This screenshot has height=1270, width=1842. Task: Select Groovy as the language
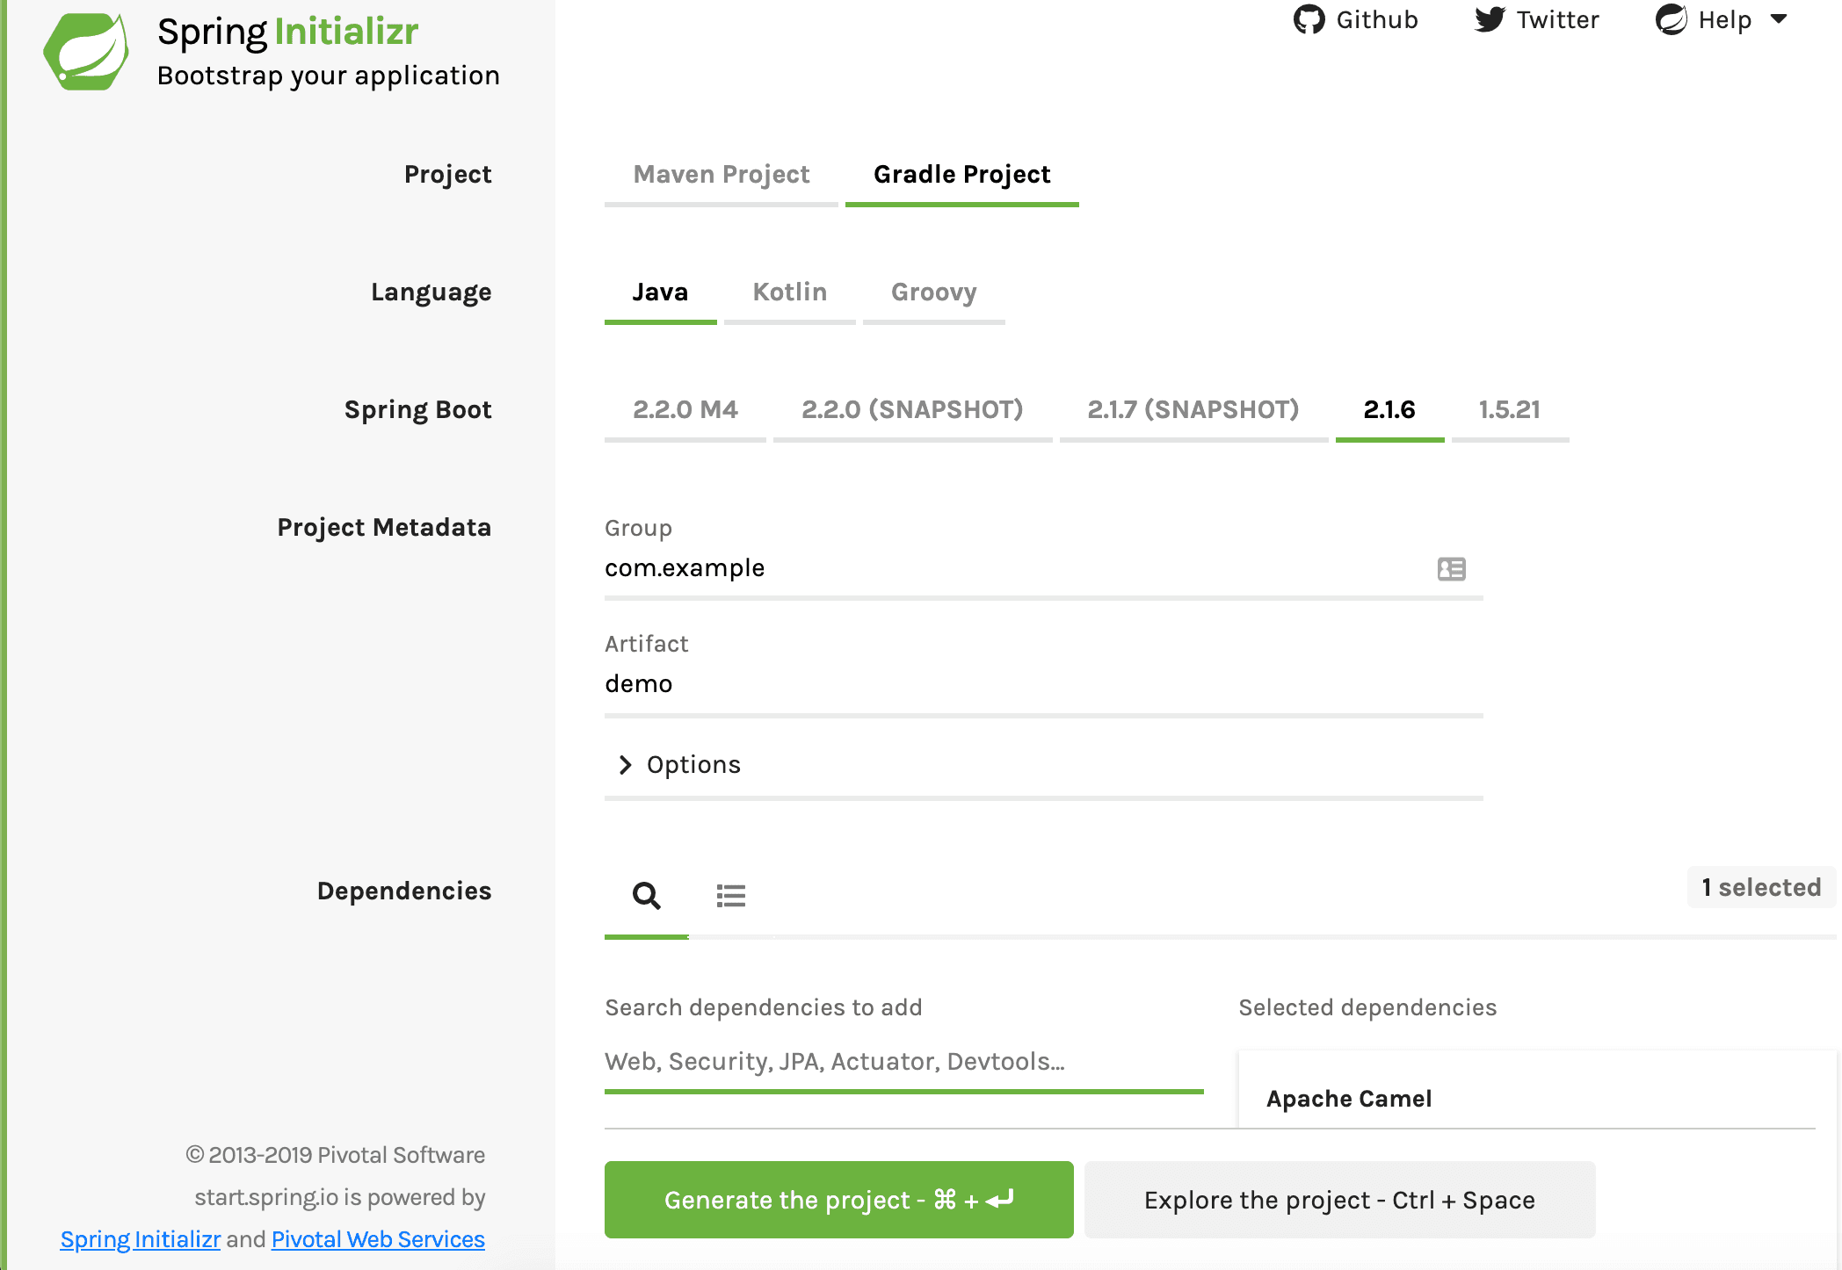tap(933, 291)
